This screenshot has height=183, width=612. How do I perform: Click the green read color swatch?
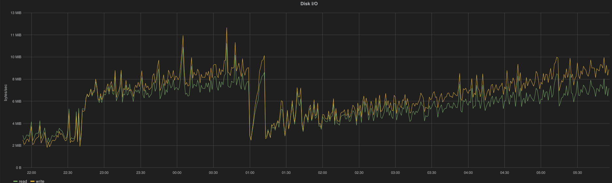tap(15, 181)
